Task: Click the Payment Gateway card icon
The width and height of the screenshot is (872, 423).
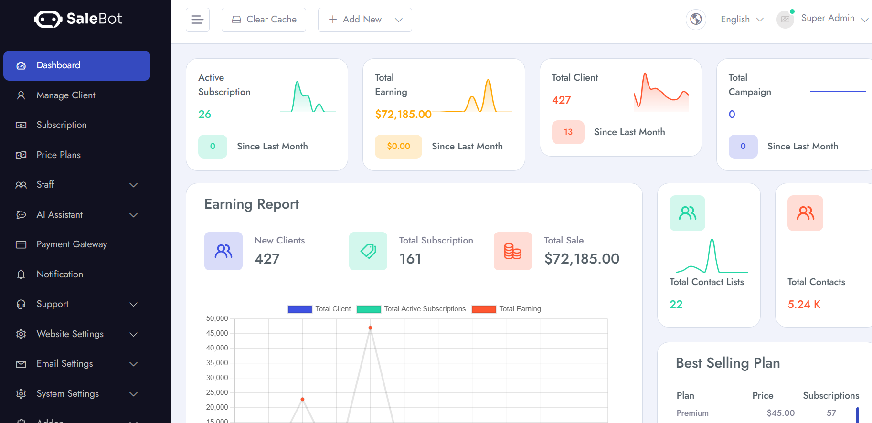Action: pyautogui.click(x=21, y=244)
